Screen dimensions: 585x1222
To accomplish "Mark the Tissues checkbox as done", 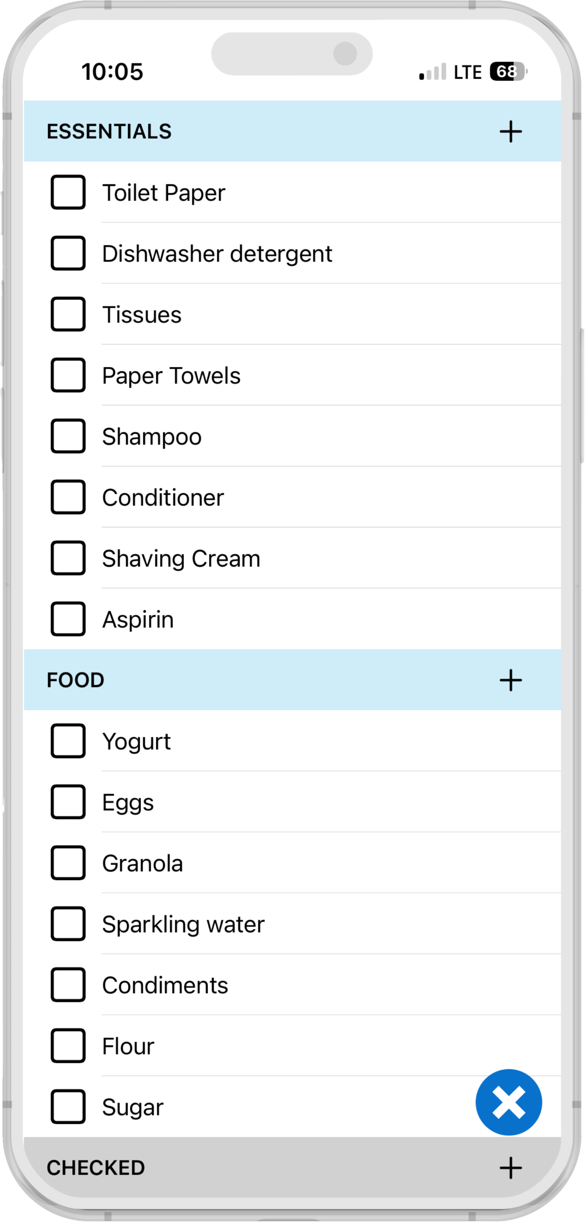I will click(x=68, y=314).
